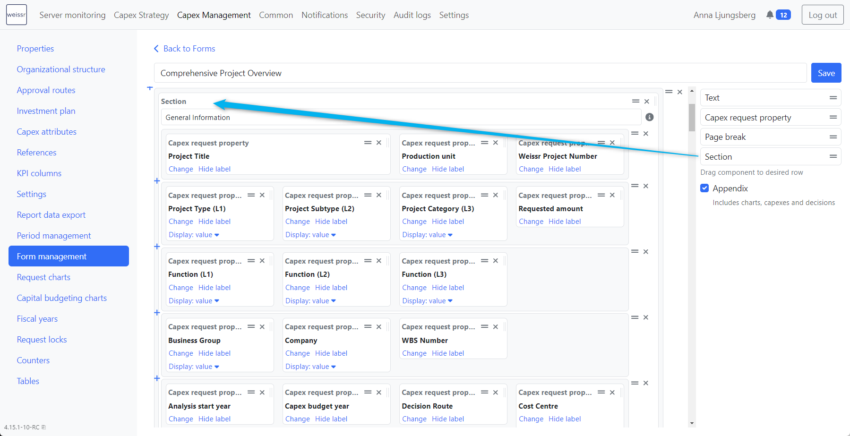Viewport: 850px width, 436px height.
Task: Open Display value dropdown for Company
Action: (310, 367)
